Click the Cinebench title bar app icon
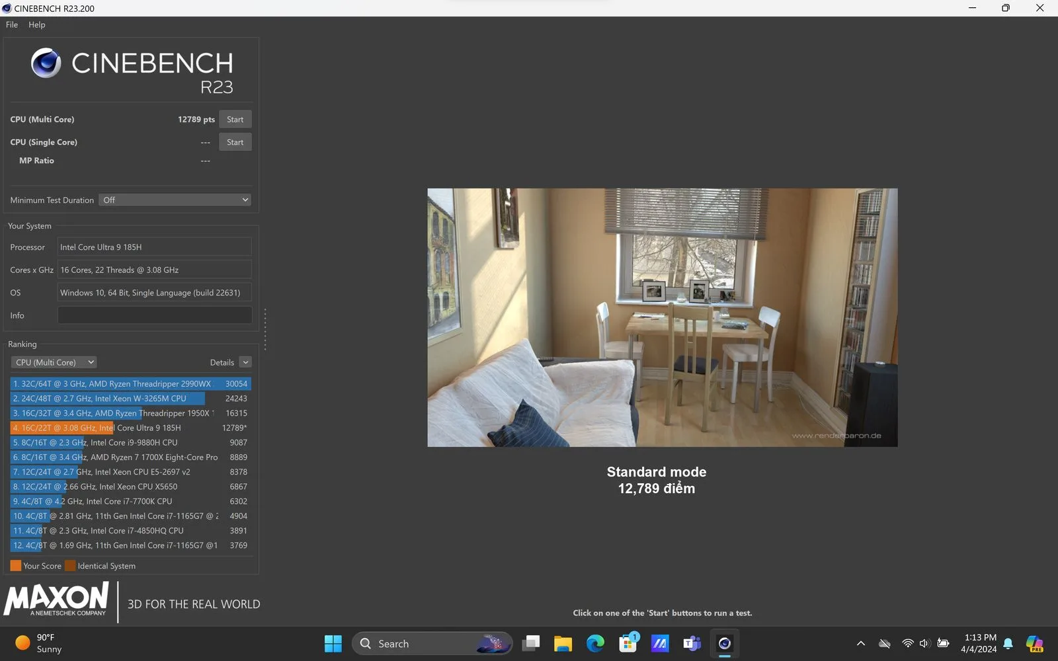The height and width of the screenshot is (661, 1058). click(7, 8)
